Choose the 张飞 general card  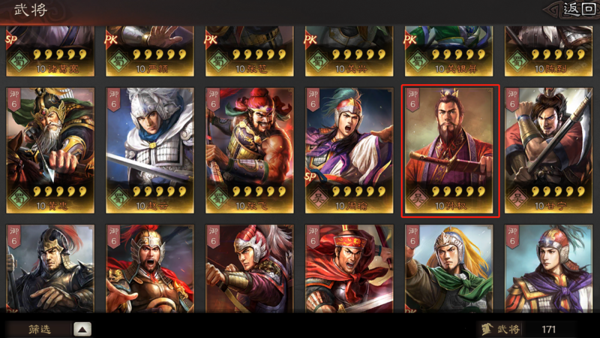click(250, 151)
